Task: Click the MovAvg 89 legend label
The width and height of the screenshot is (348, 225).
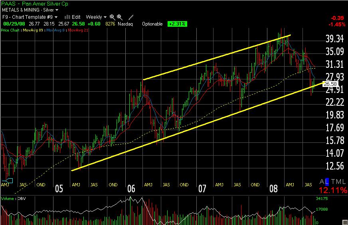Action: (33, 30)
